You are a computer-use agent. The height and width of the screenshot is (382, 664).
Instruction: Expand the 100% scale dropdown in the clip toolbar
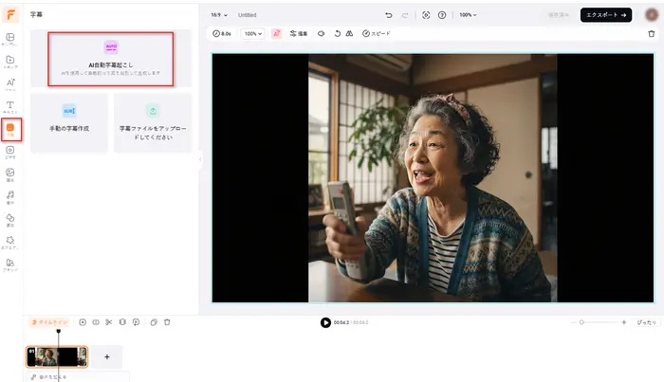(253, 33)
